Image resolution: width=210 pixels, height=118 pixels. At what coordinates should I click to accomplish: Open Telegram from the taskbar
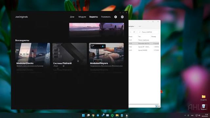(98, 115)
